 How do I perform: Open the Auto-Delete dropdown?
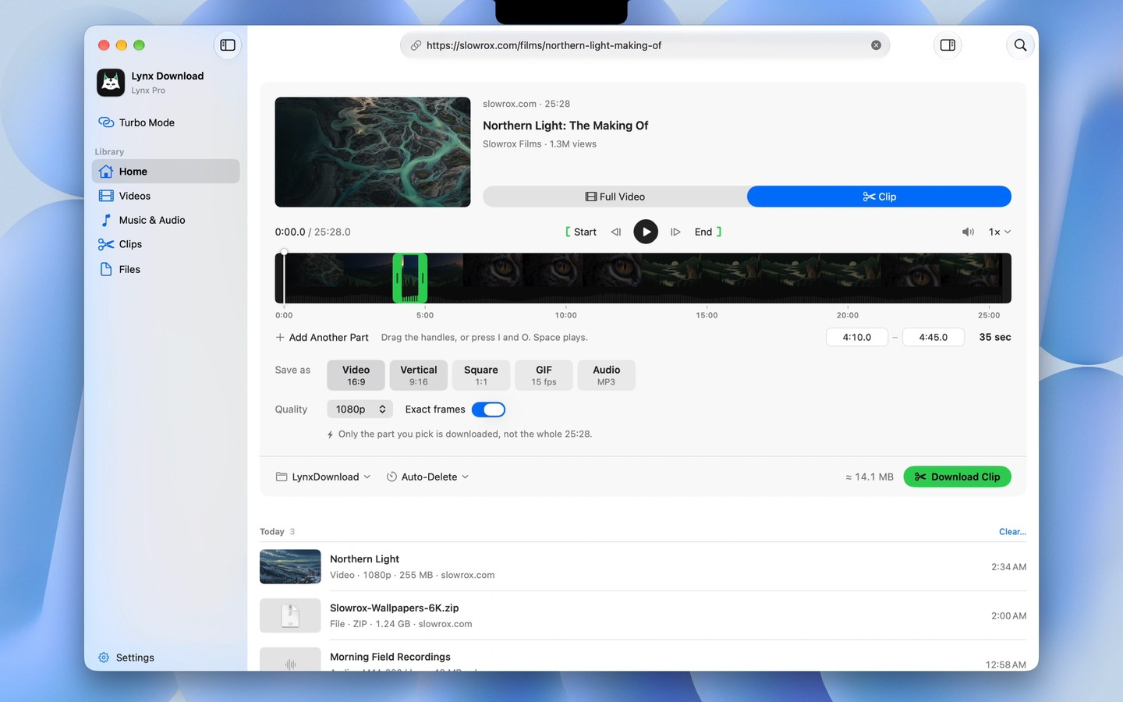click(x=427, y=477)
